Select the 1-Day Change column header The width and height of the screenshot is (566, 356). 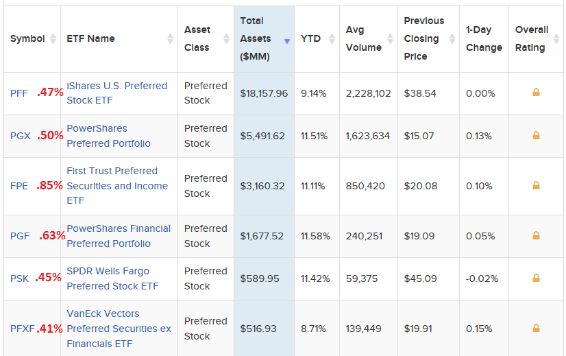click(480, 38)
